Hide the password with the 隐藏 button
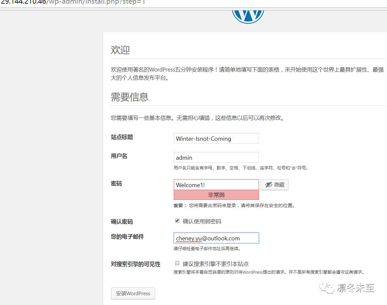Viewport: 387px width, 305px height. [x=274, y=185]
